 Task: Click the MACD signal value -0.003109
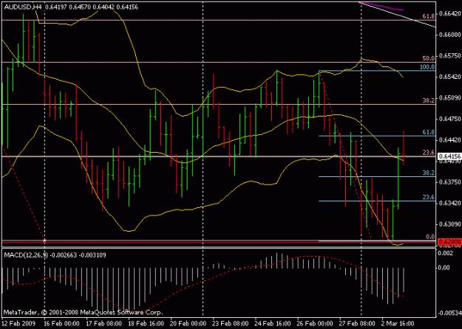click(x=92, y=255)
